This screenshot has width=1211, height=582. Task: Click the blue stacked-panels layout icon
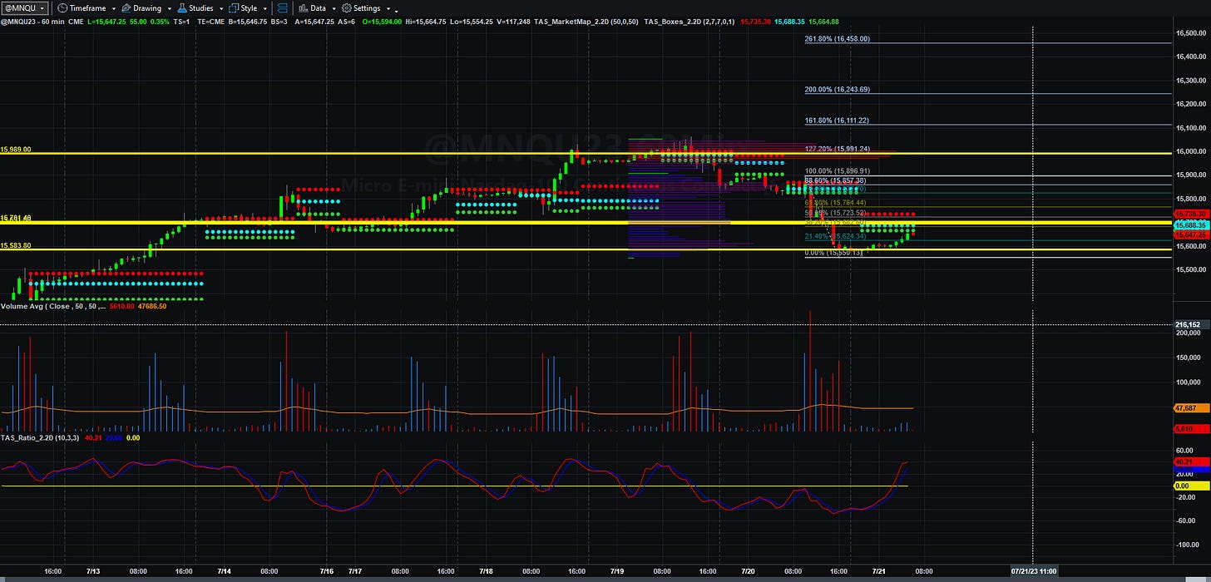click(x=283, y=8)
